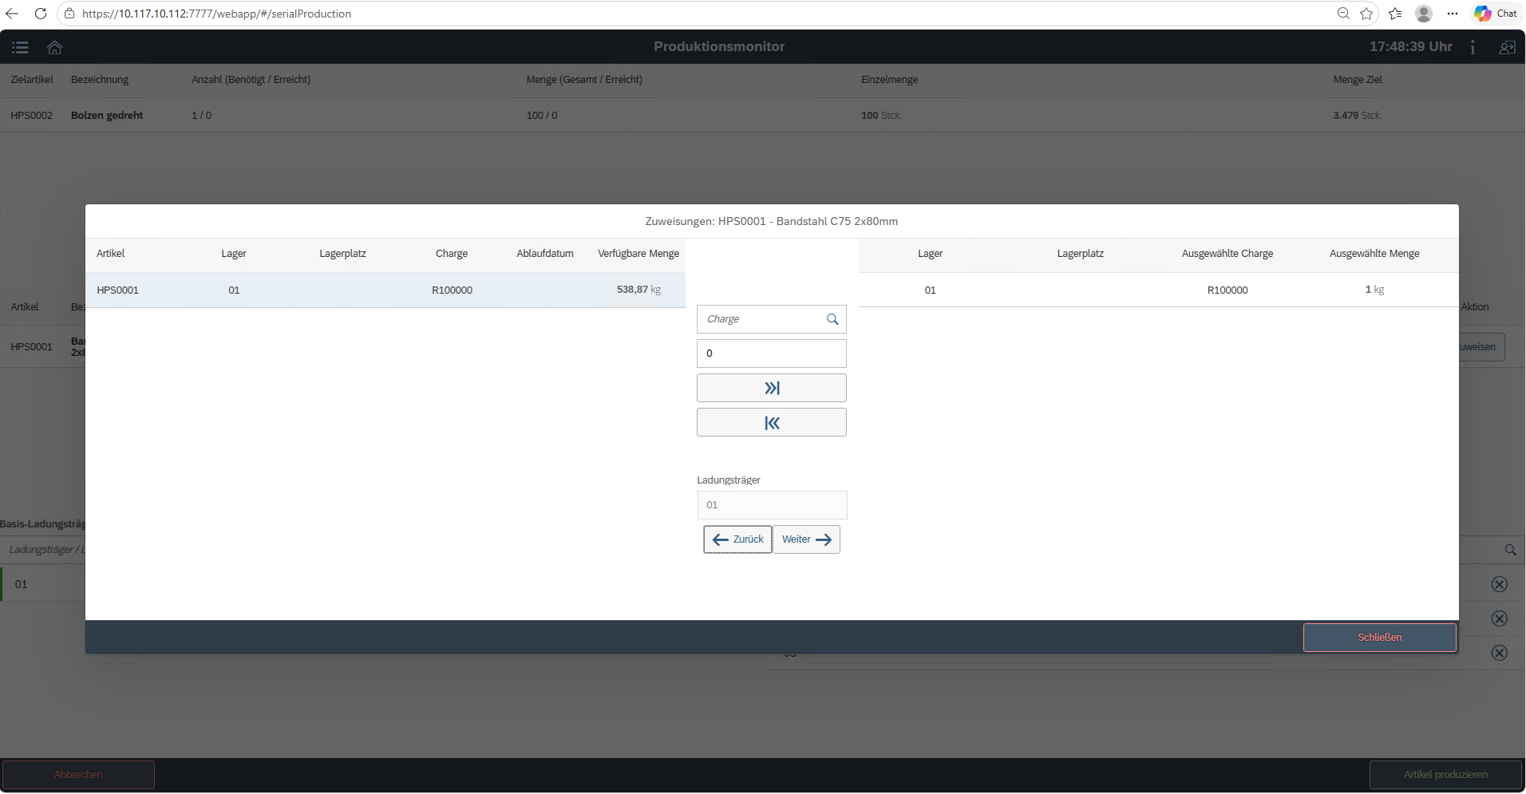
Task: Select the Ablaufdatum column header
Action: 545,254
